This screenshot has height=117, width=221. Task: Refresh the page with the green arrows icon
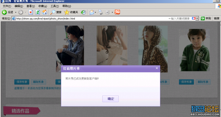[38, 12]
